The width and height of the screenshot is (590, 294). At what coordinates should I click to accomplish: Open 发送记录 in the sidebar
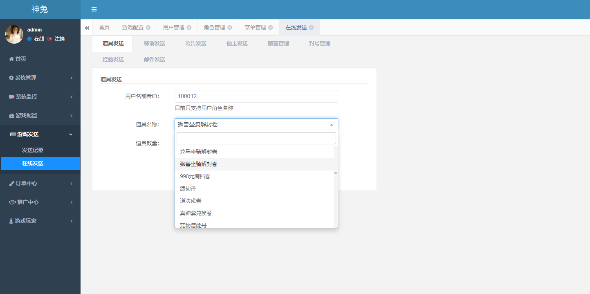(x=33, y=150)
